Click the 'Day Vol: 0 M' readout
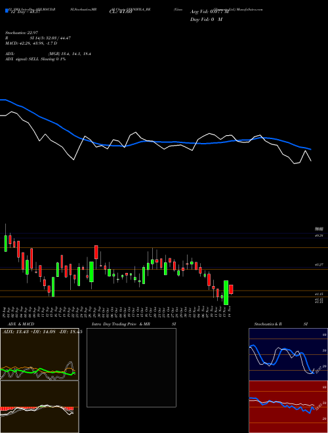Image resolution: width=328 pixels, height=433 pixels. pyautogui.click(x=206, y=19)
